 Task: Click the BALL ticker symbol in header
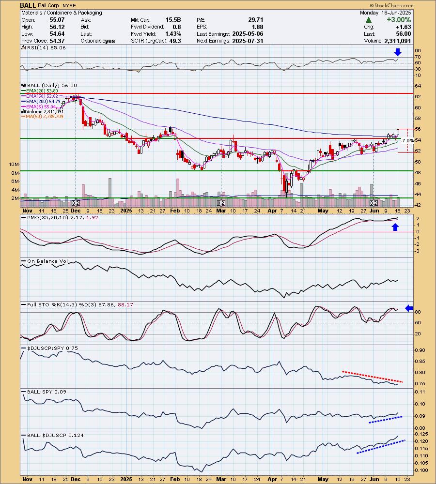[28, 5]
